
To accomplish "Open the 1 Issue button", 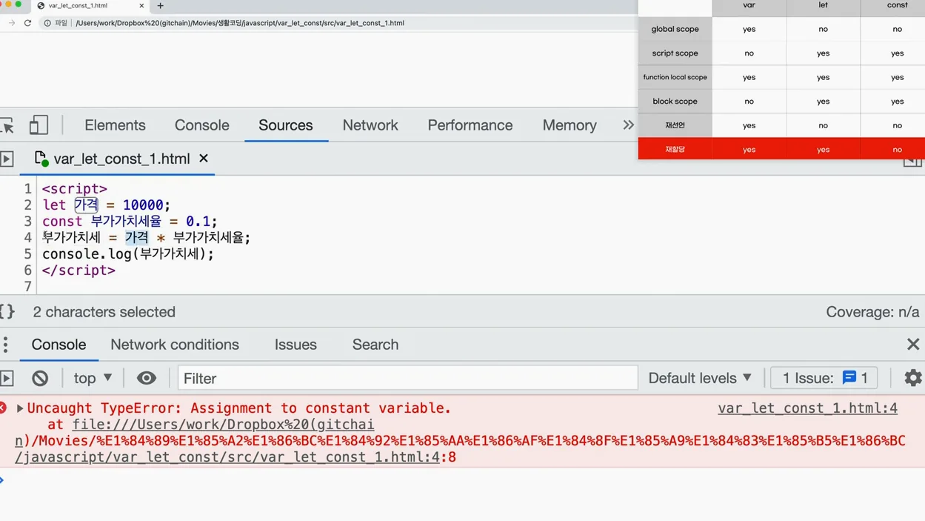I will point(824,378).
